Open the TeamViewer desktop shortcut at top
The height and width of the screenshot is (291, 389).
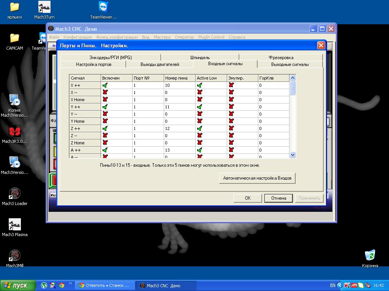pos(103,10)
